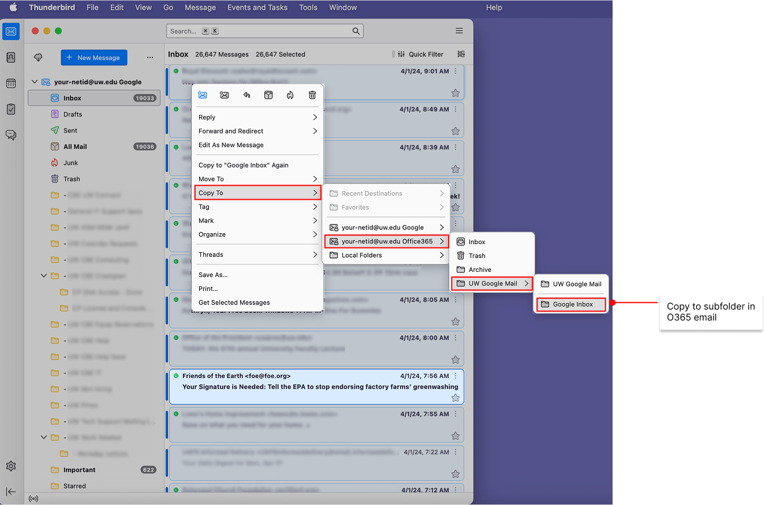Star the Friends of the Earth message

coord(456,397)
